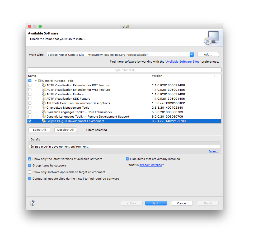The image size is (258, 242).
Task: Toggle the General Purpose Tools category checkbox
Action: point(30,80)
